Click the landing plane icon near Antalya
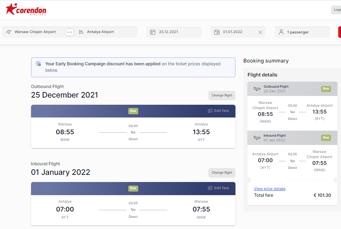Viewport: 341px width, 229px height. pos(81,32)
